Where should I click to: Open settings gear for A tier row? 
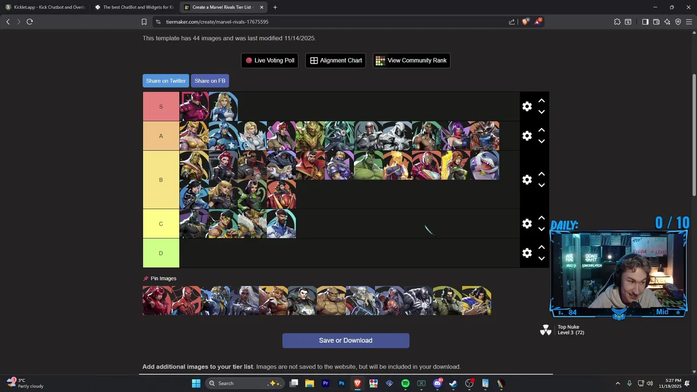[527, 136]
